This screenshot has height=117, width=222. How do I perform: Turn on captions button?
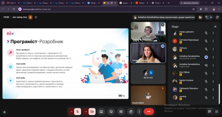click(121, 112)
